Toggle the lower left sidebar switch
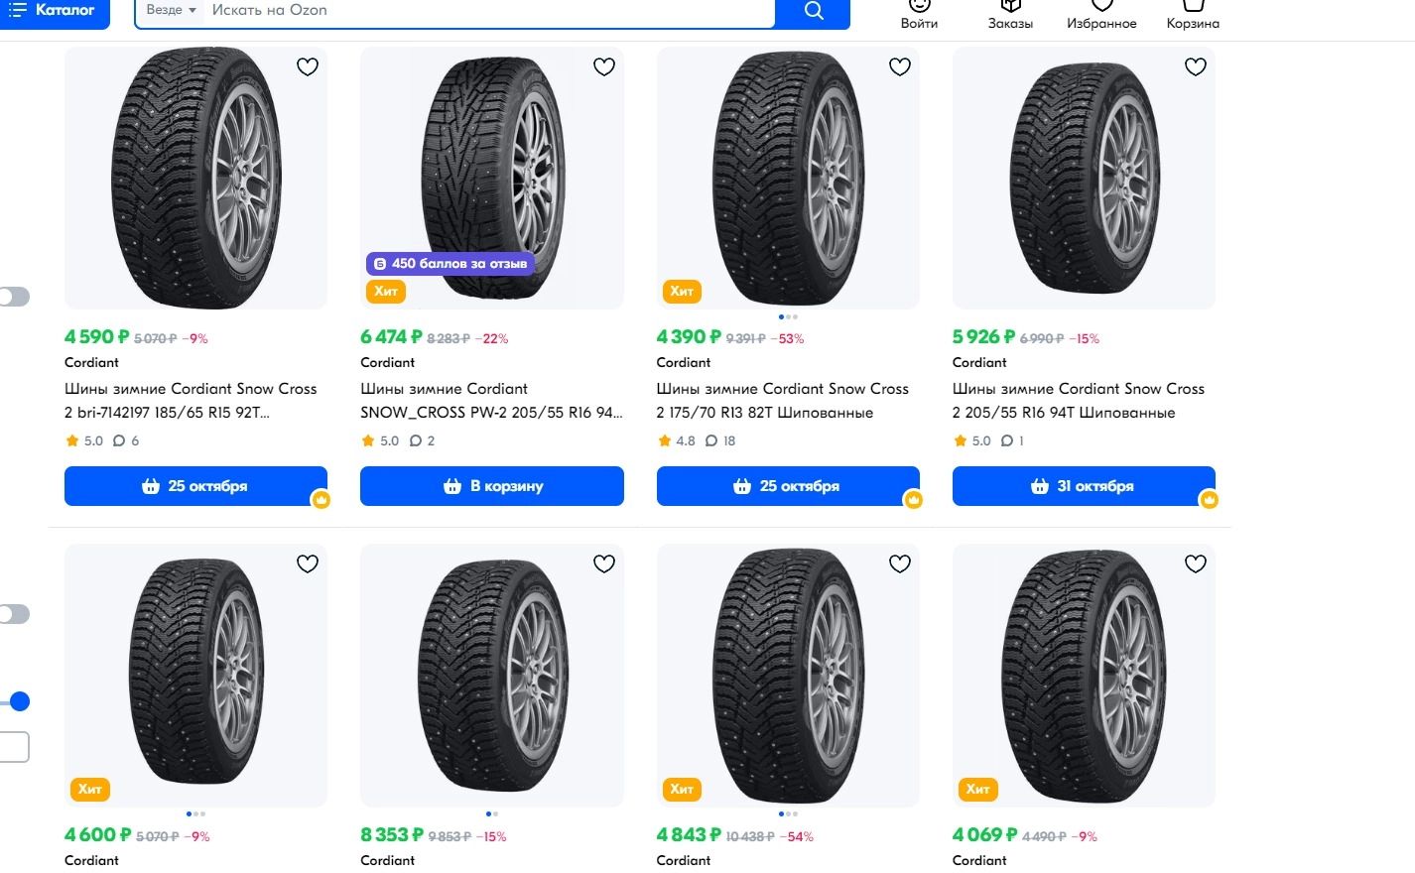The image size is (1415, 873). pos(14,614)
